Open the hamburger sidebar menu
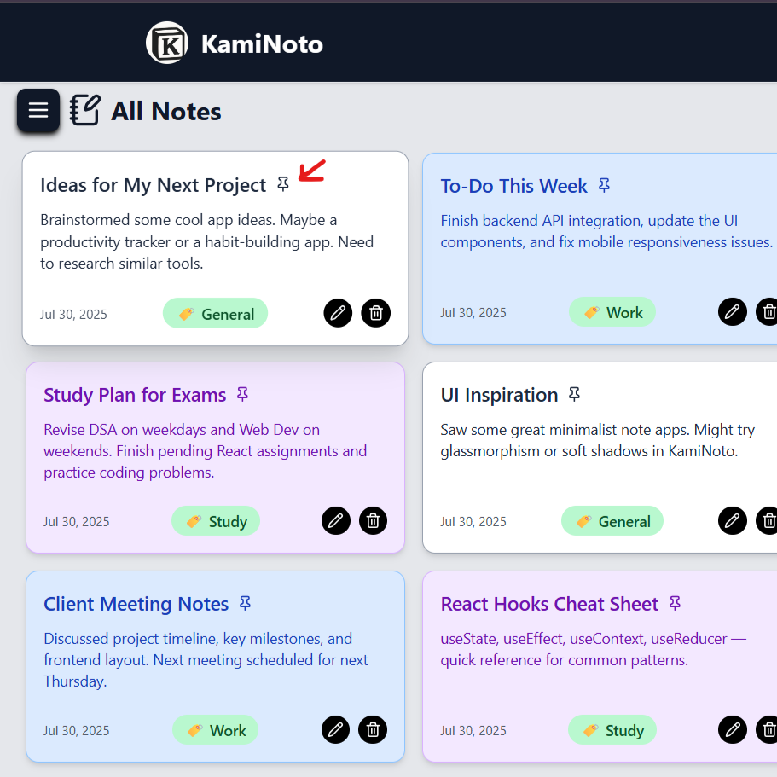 pyautogui.click(x=38, y=111)
